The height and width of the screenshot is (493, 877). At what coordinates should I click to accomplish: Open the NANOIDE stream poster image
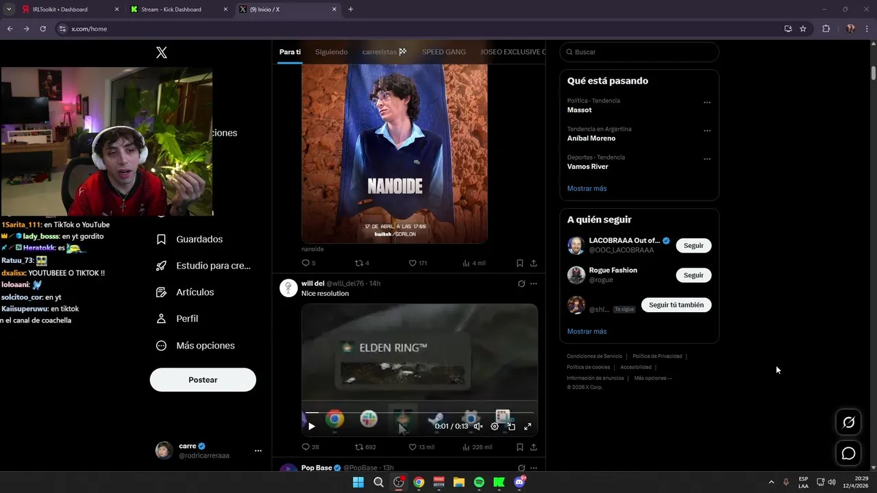tap(395, 154)
